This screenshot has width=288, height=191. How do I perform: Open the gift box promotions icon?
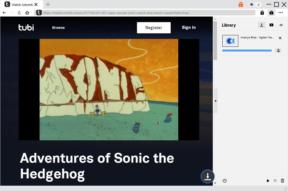click(241, 4)
